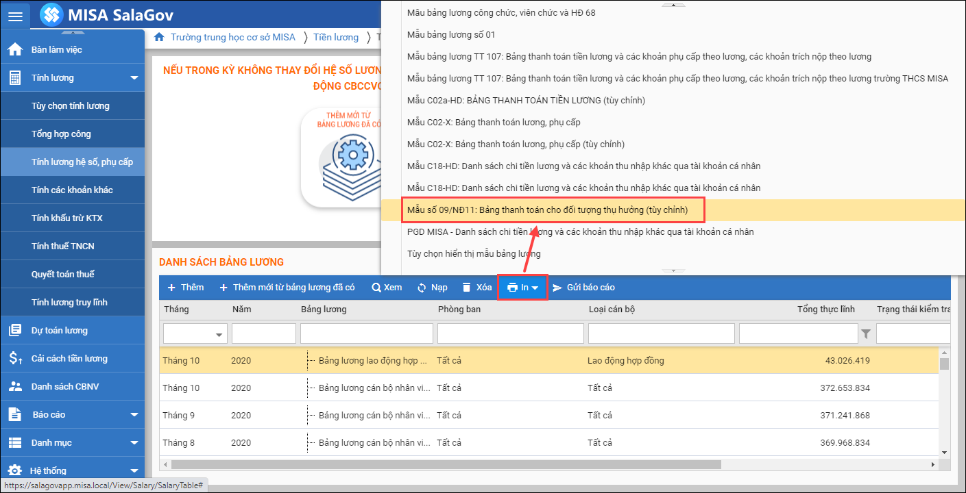Click the table vertical scrollbar thumb
This screenshot has width=966, height=493.
pos(944,364)
